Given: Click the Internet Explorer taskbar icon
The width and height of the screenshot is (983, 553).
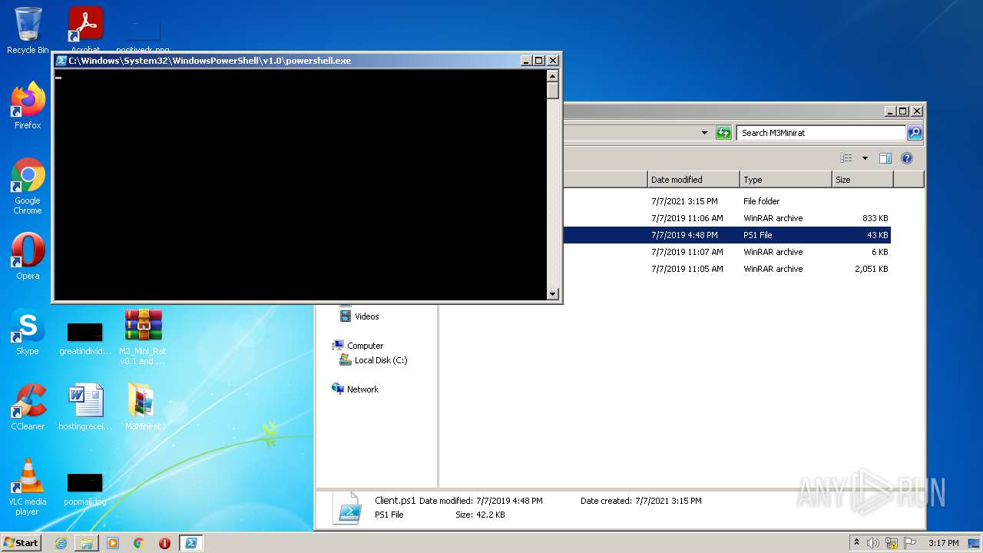Looking at the screenshot, I should click(61, 543).
